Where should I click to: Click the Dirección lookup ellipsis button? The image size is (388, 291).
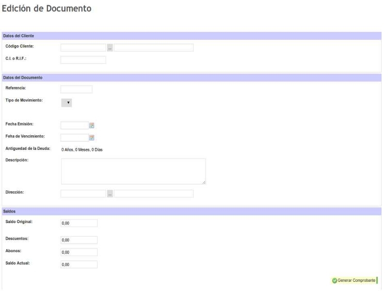[110, 194]
